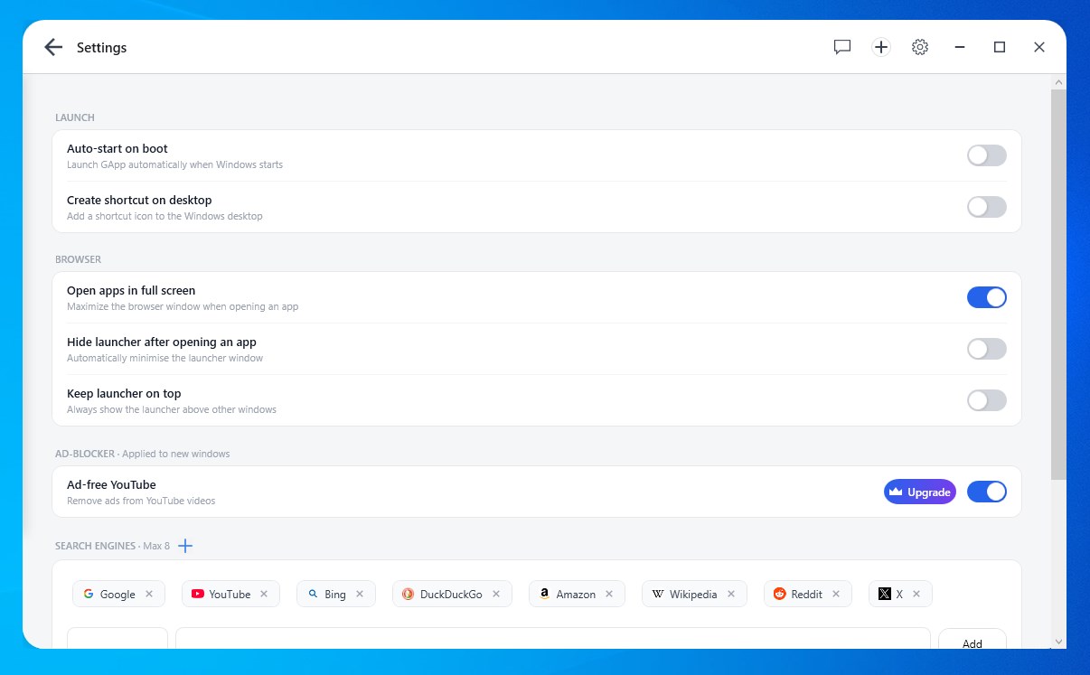This screenshot has height=675, width=1090.
Task: Remove X search engine chip
Action: coord(916,594)
